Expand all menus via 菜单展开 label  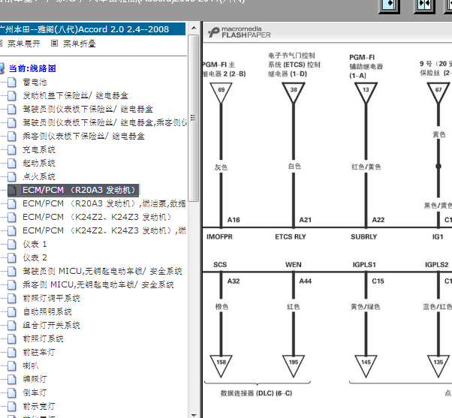(24, 44)
